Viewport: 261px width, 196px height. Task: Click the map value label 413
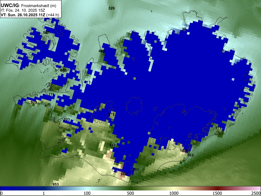click(x=88, y=82)
